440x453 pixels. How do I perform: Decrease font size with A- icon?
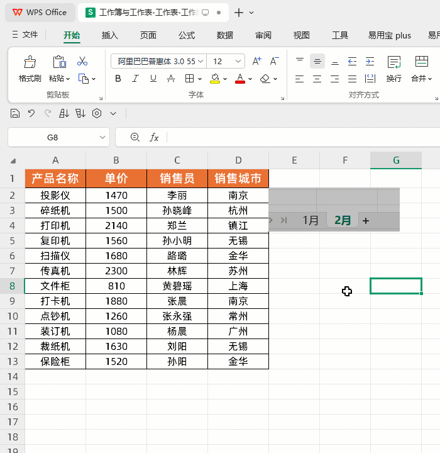(x=274, y=61)
